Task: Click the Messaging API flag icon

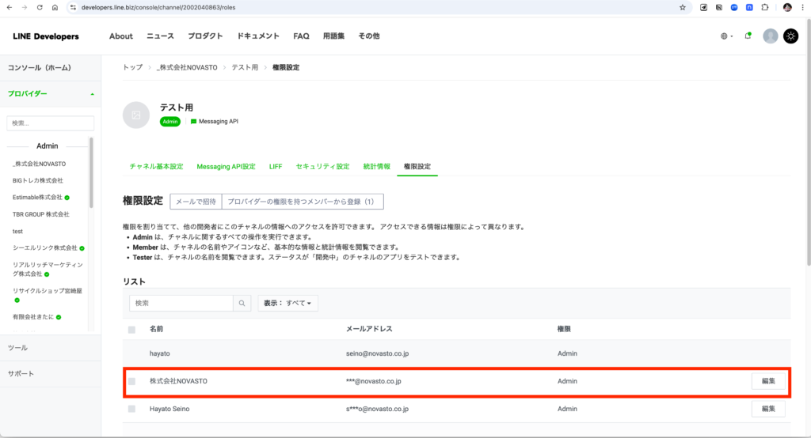Action: tap(193, 122)
